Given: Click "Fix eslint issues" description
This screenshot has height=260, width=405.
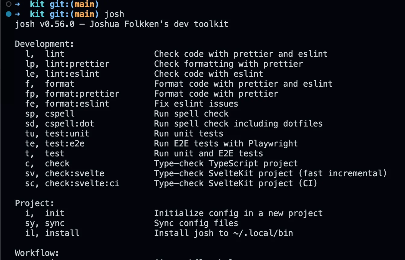Looking at the screenshot, I should (196, 104).
